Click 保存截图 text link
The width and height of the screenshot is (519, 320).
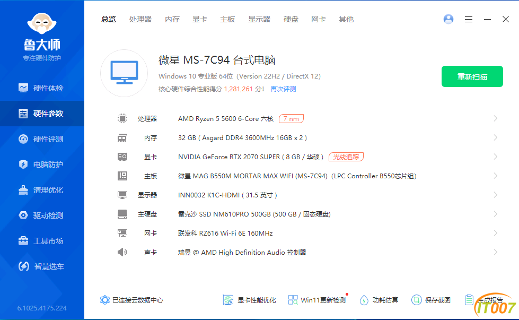point(437,300)
